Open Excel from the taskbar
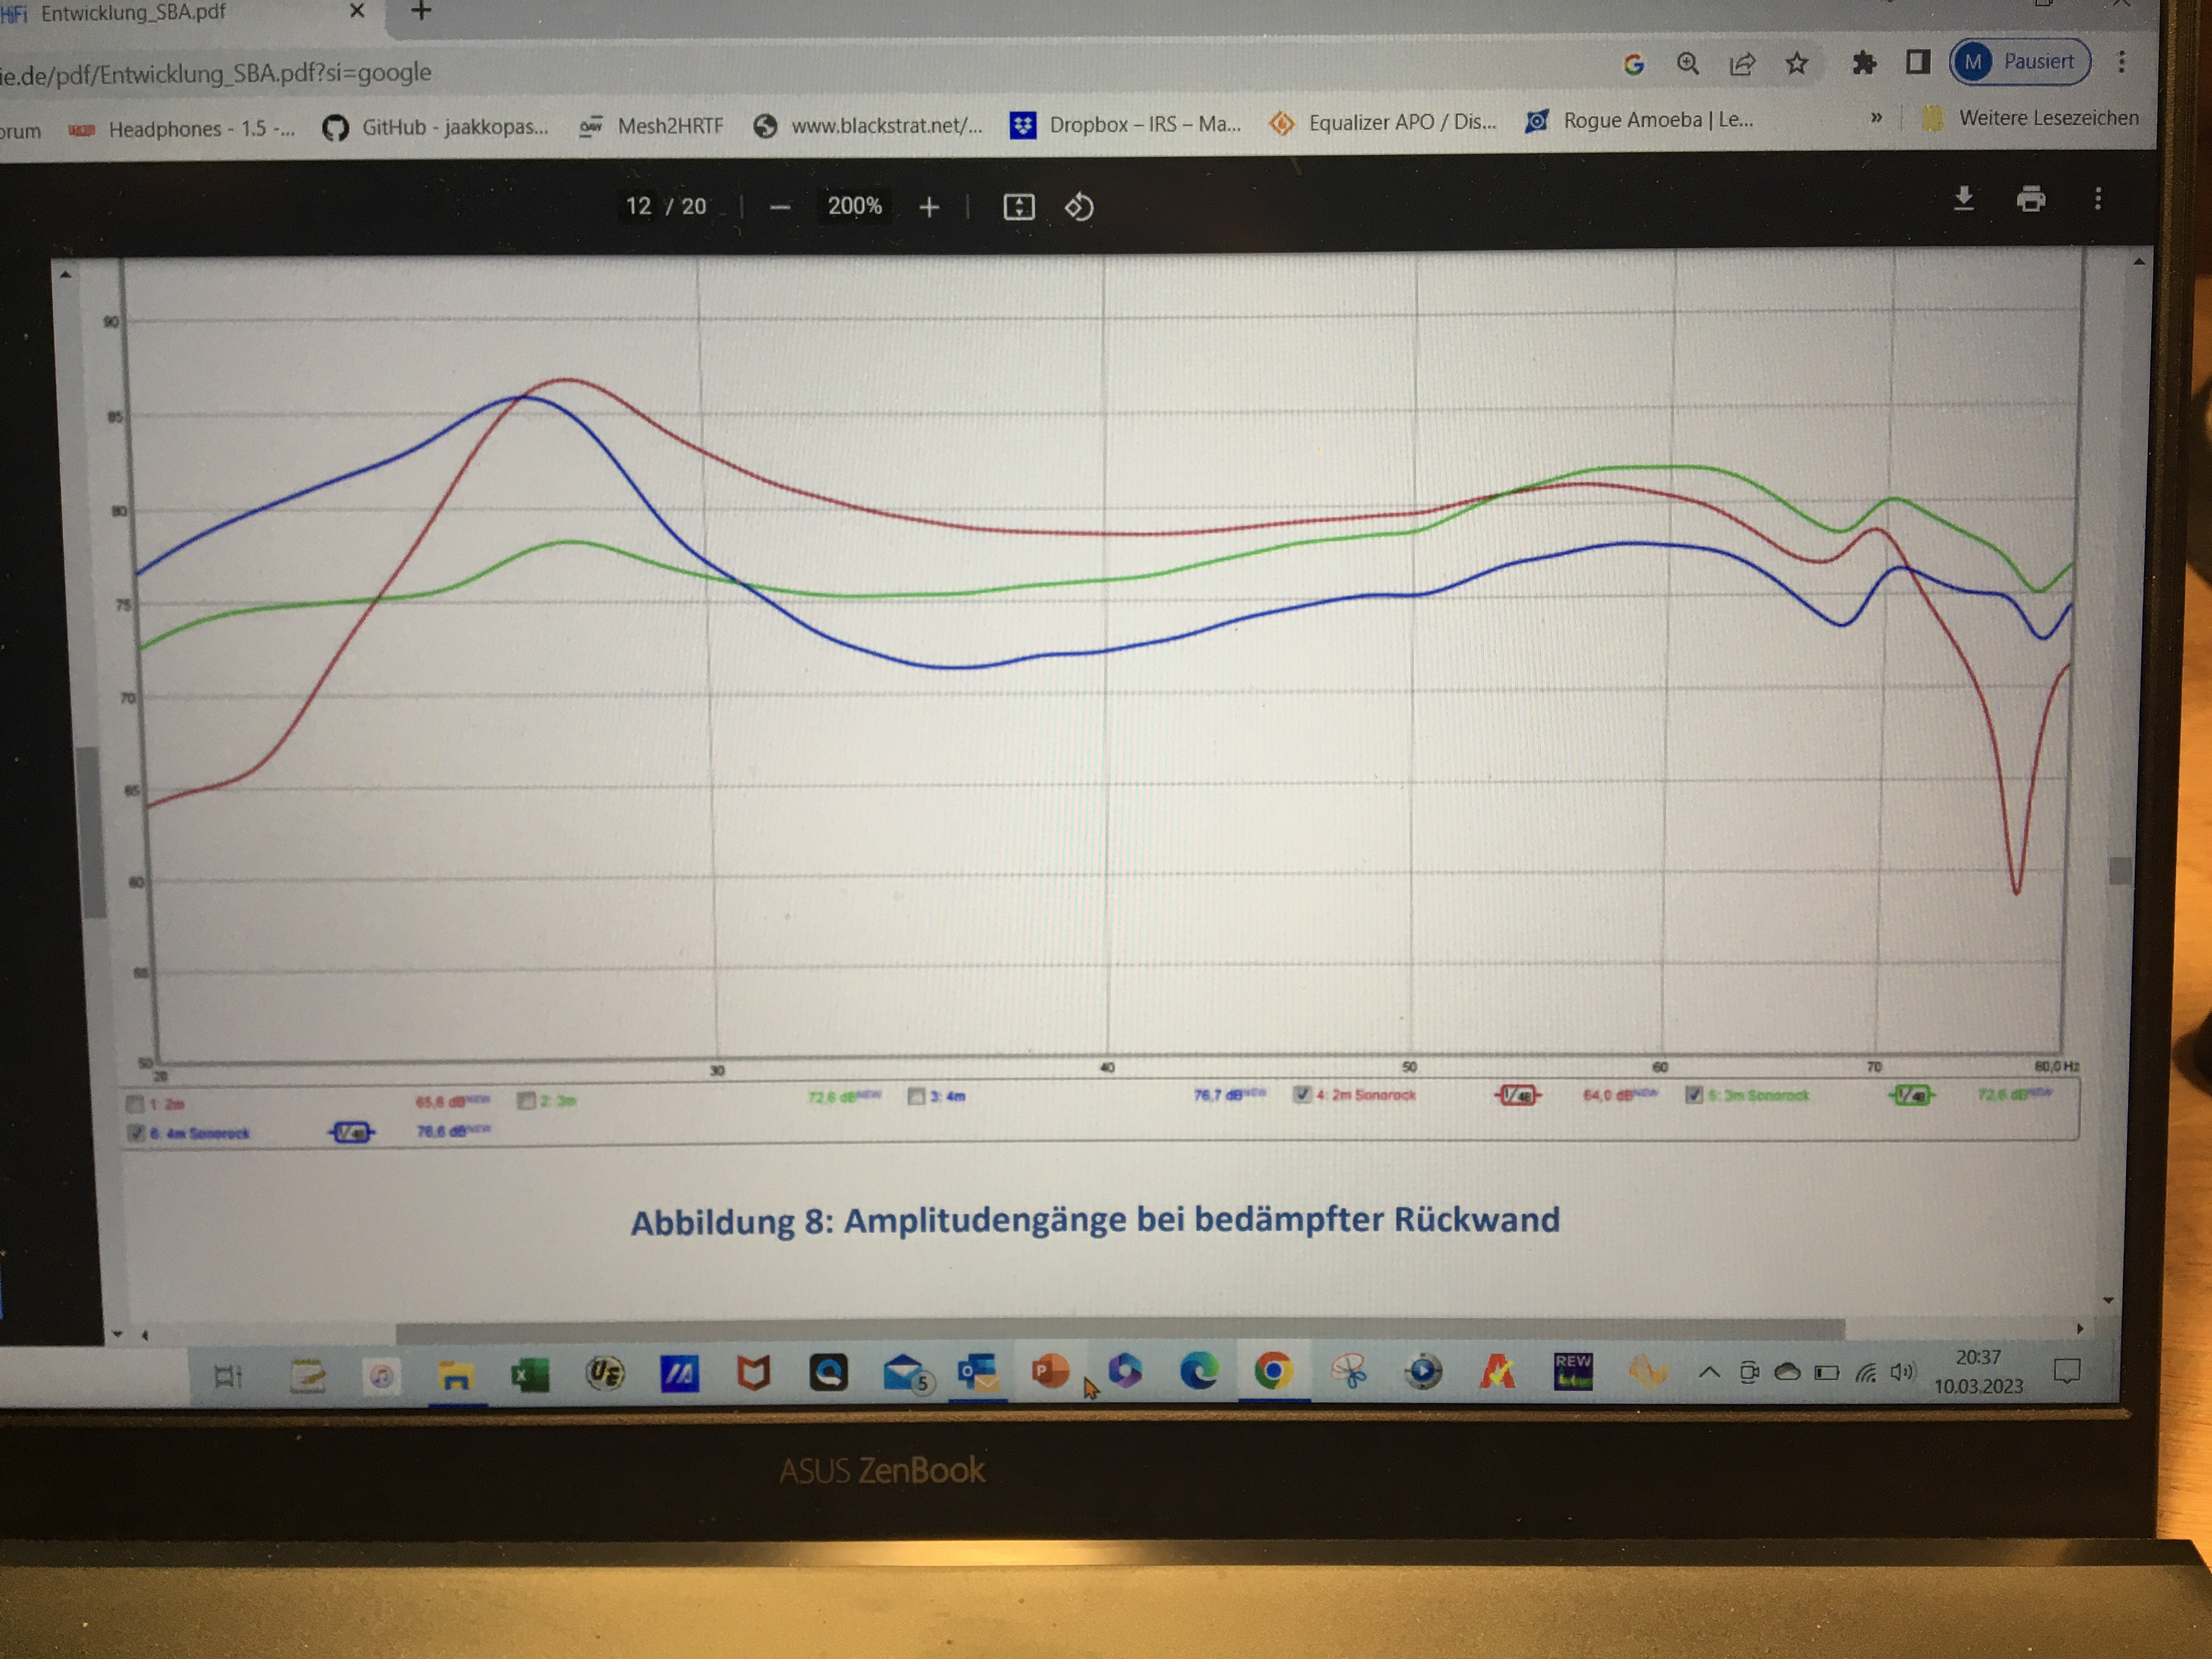 click(x=530, y=1376)
